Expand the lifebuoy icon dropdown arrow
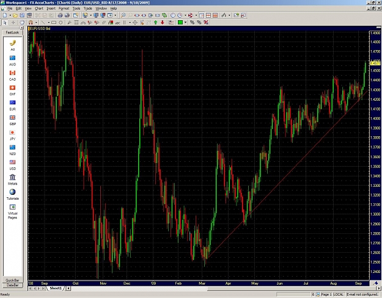Viewport: 382px width, 298px height. click(x=196, y=15)
